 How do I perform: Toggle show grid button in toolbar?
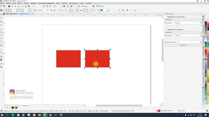click(x=72, y=6)
